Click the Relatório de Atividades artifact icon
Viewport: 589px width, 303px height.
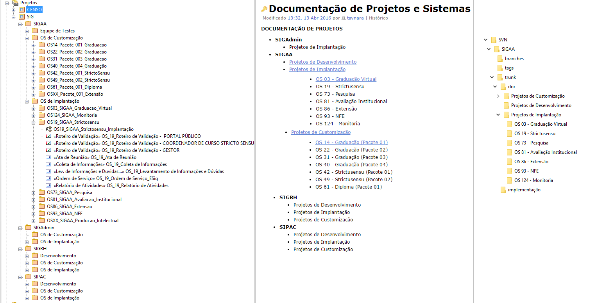coord(48,185)
